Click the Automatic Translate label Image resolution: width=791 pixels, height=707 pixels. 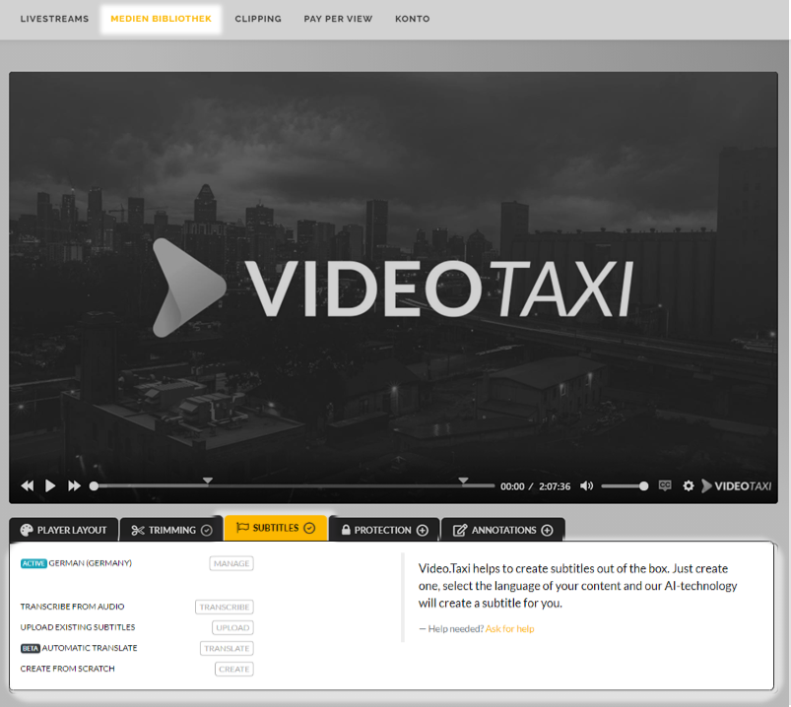click(90, 648)
